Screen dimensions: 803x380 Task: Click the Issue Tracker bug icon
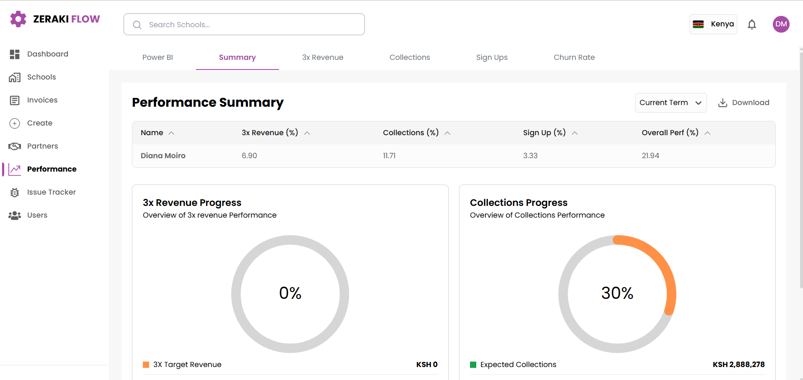click(x=15, y=192)
